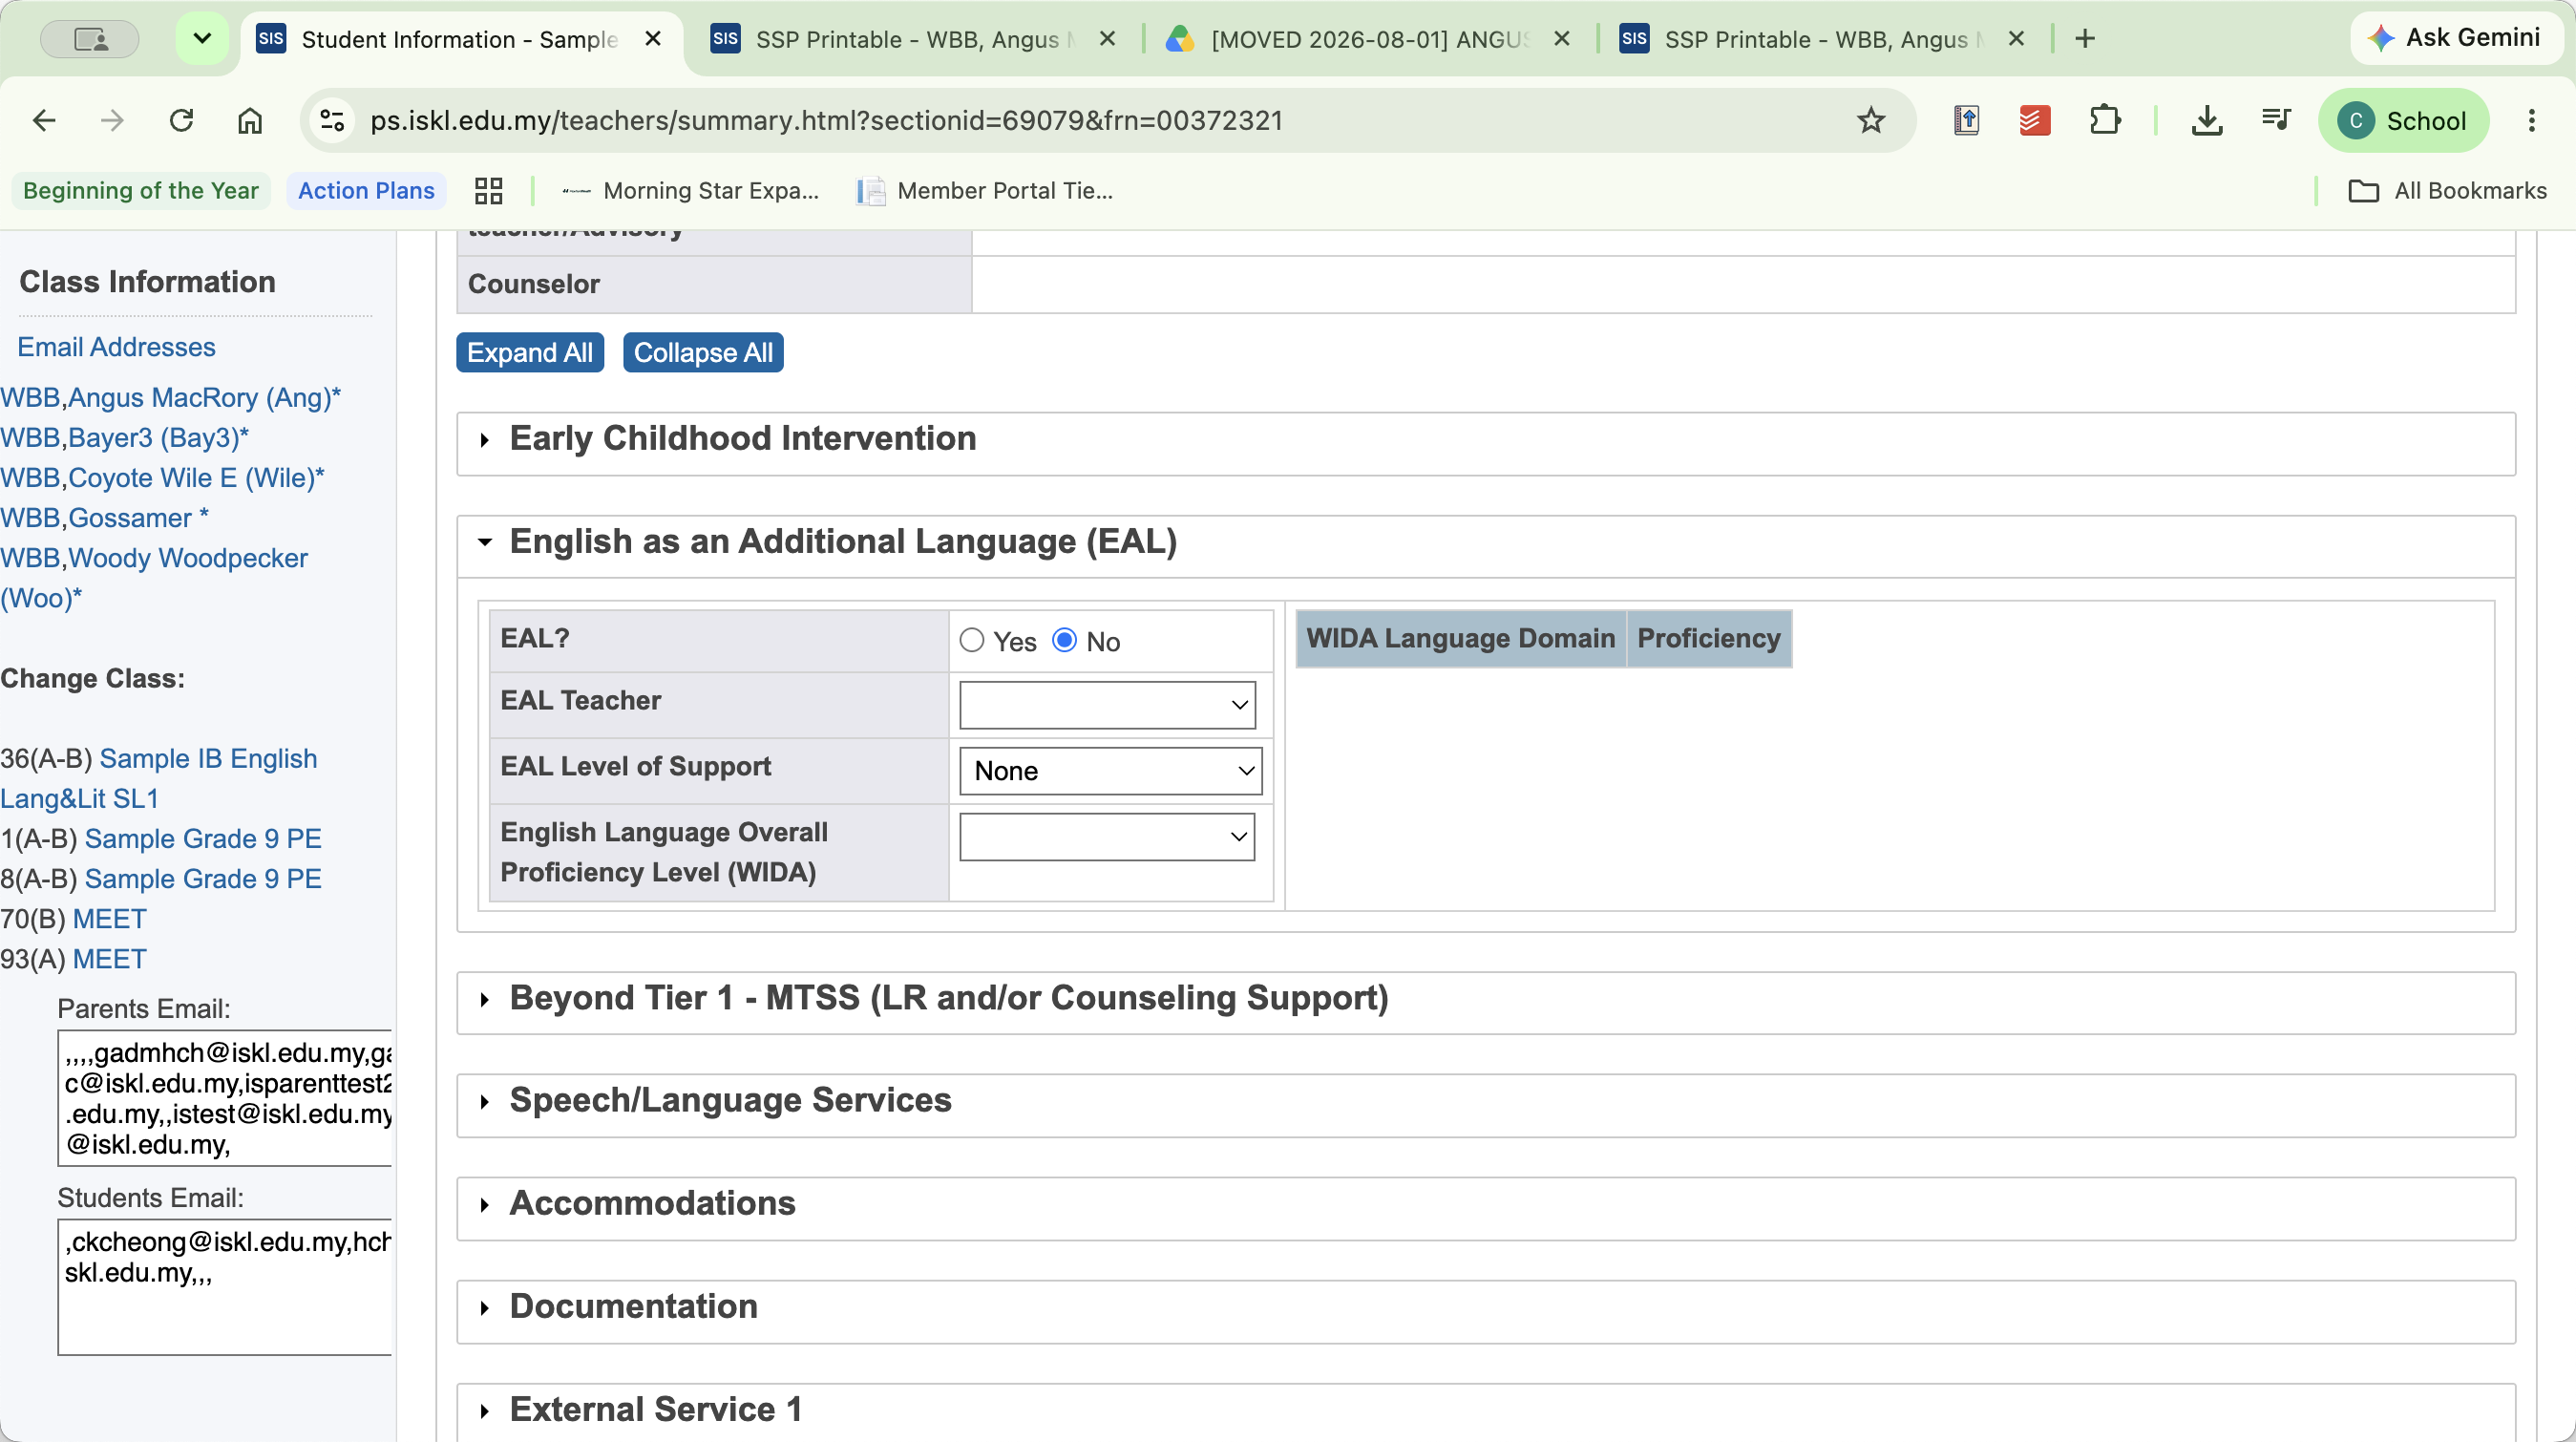Click the red Todoist extension icon
The height and width of the screenshot is (1442, 2576).
[2034, 121]
